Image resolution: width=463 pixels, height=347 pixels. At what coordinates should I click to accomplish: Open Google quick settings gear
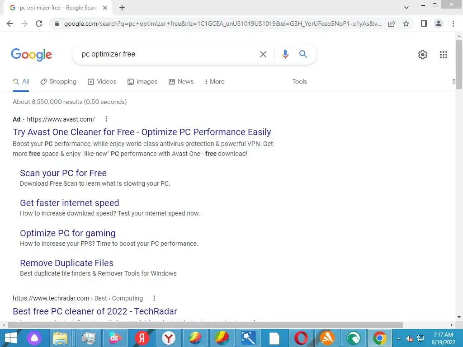[x=423, y=55]
